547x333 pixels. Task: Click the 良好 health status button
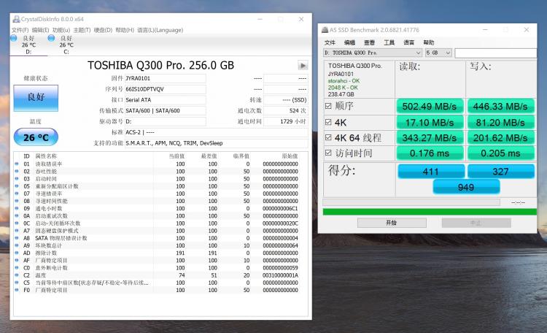(36, 98)
